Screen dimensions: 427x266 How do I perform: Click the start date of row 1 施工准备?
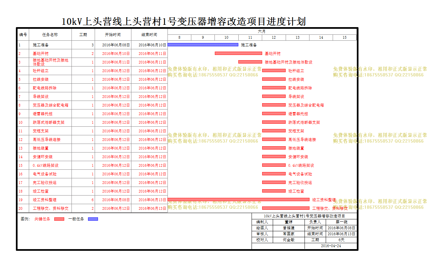116,45
